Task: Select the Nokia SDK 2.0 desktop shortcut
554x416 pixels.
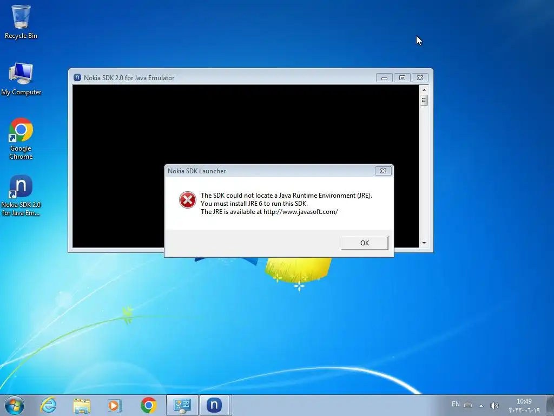Action: click(x=21, y=195)
